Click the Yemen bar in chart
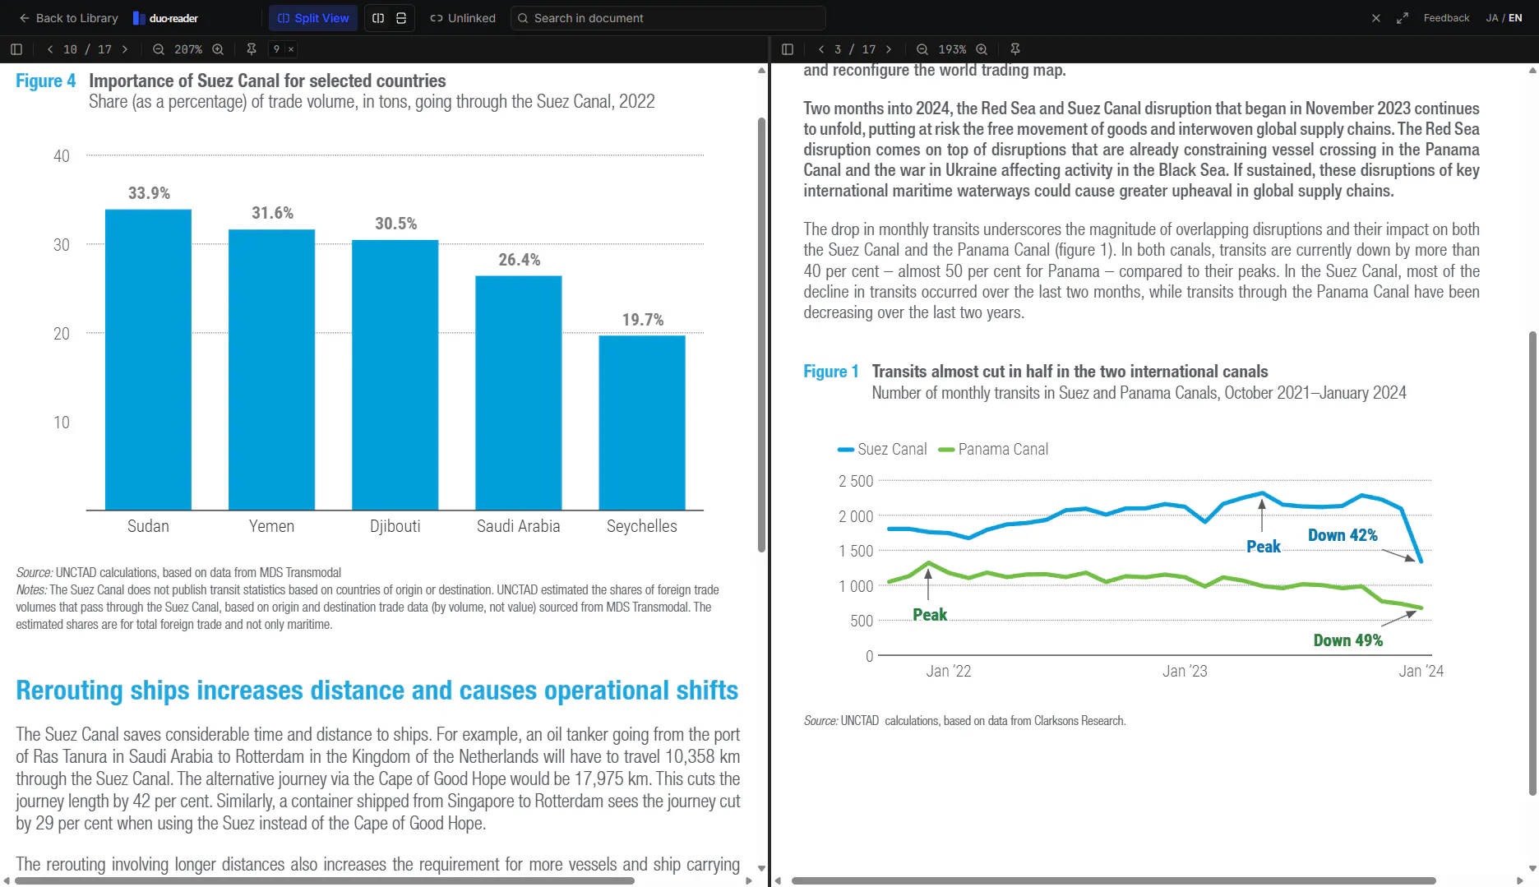Screen dimensions: 1539x887 click(x=271, y=370)
